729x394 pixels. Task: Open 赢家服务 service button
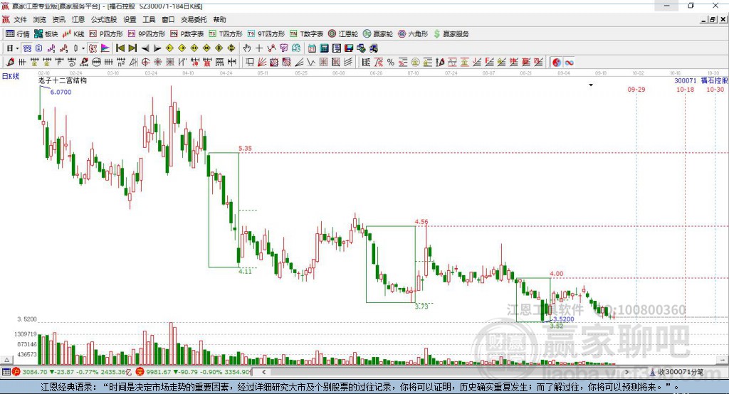451,34
